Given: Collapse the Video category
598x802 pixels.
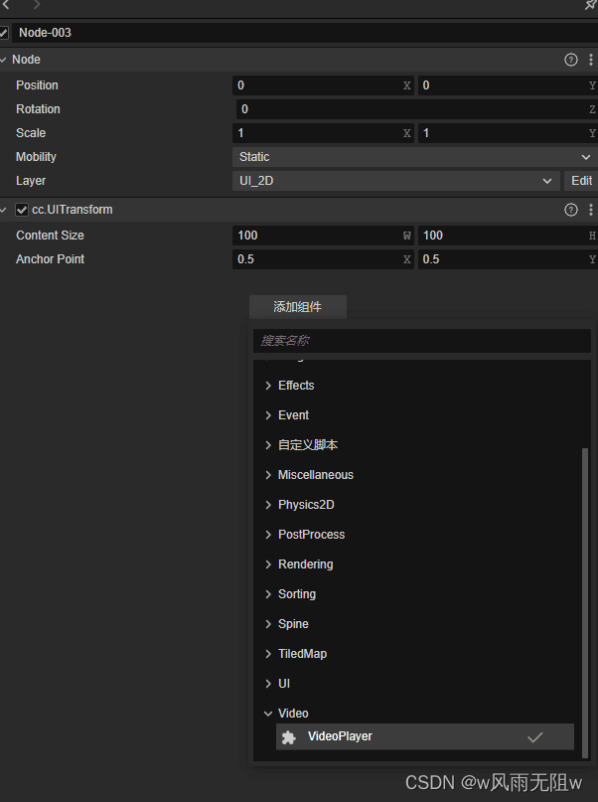Looking at the screenshot, I should [x=268, y=714].
